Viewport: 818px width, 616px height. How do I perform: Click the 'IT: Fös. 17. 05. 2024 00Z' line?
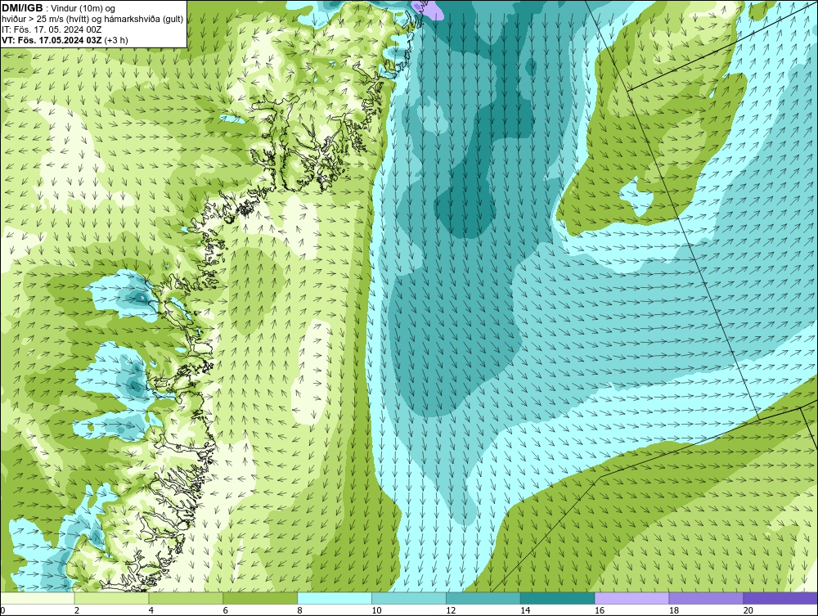tap(52, 29)
